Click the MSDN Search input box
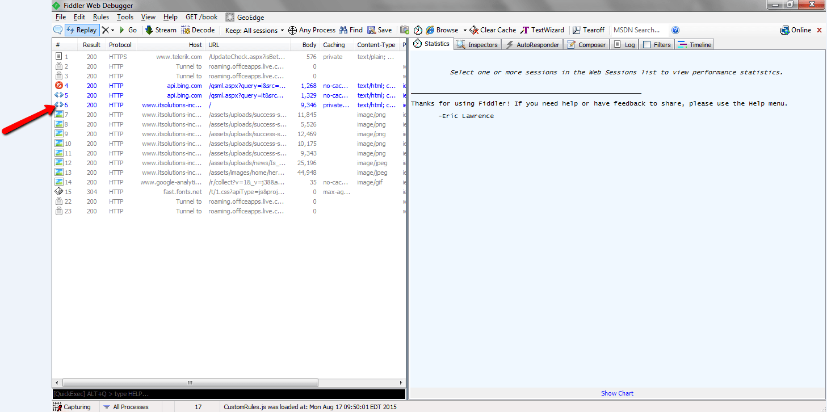Screen dimensions: 827x412 coord(640,30)
